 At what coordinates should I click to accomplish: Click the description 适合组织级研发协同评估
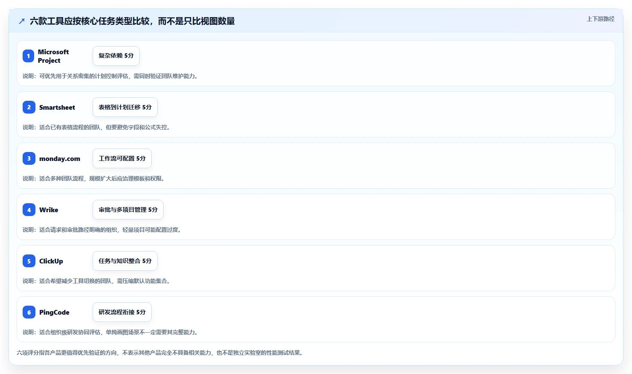pyautogui.click(x=70, y=332)
